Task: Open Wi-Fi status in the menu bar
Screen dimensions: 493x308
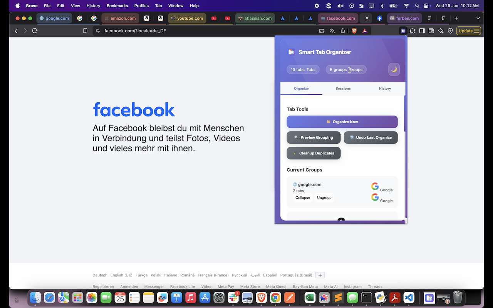Action: (406, 6)
